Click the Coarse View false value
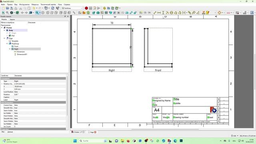The height and width of the screenshot is (144, 256). click(40, 105)
